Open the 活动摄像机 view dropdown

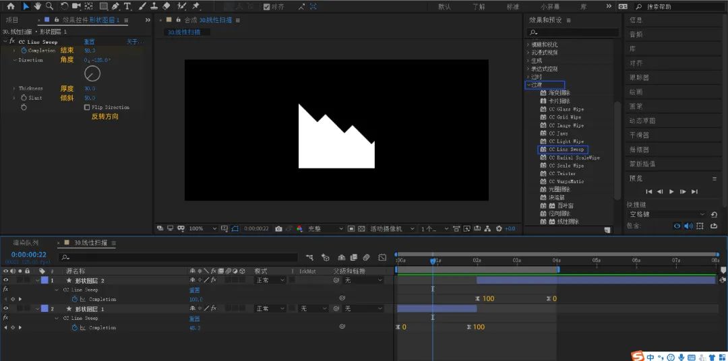pos(392,229)
